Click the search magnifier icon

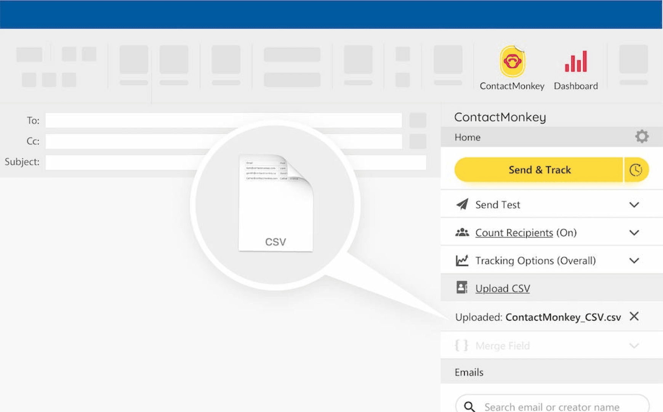469,406
